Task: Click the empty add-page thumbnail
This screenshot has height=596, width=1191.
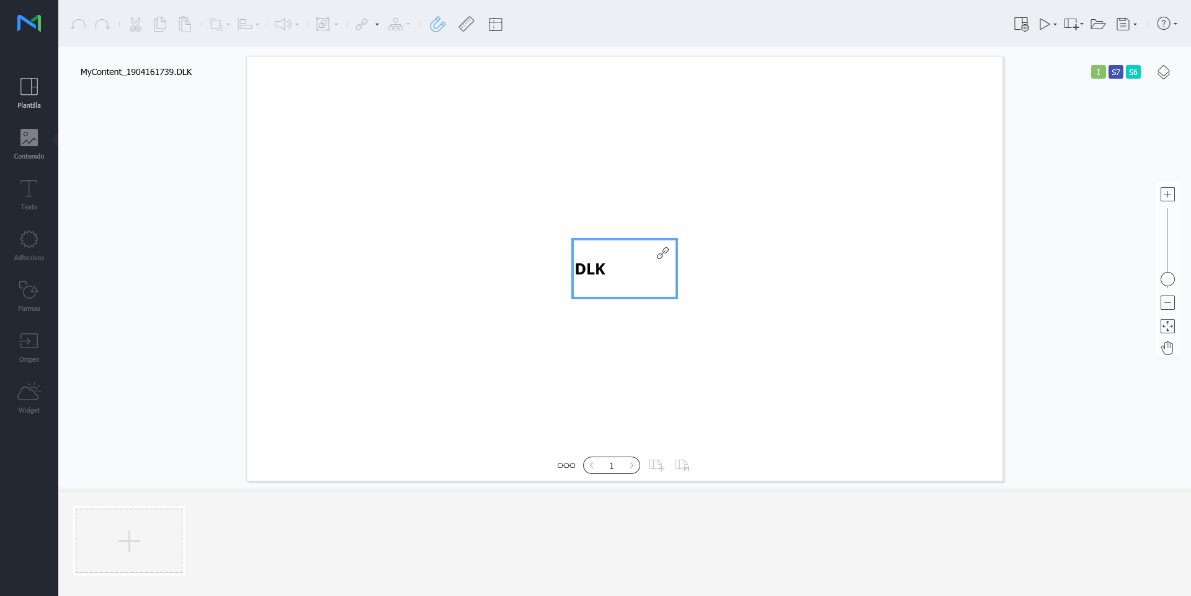Action: tap(129, 541)
